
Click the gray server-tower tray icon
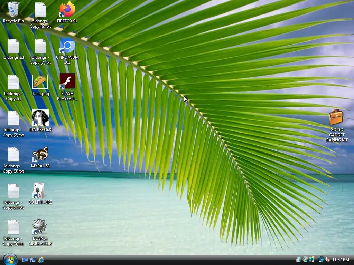298,259
